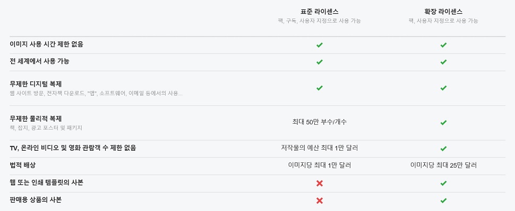Click the extended license checkmark for 판매용 상품의 사본
The image size is (515, 211).
tap(443, 200)
